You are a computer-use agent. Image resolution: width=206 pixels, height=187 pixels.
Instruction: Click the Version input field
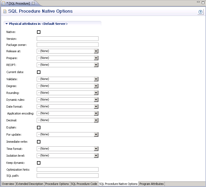point(67,39)
